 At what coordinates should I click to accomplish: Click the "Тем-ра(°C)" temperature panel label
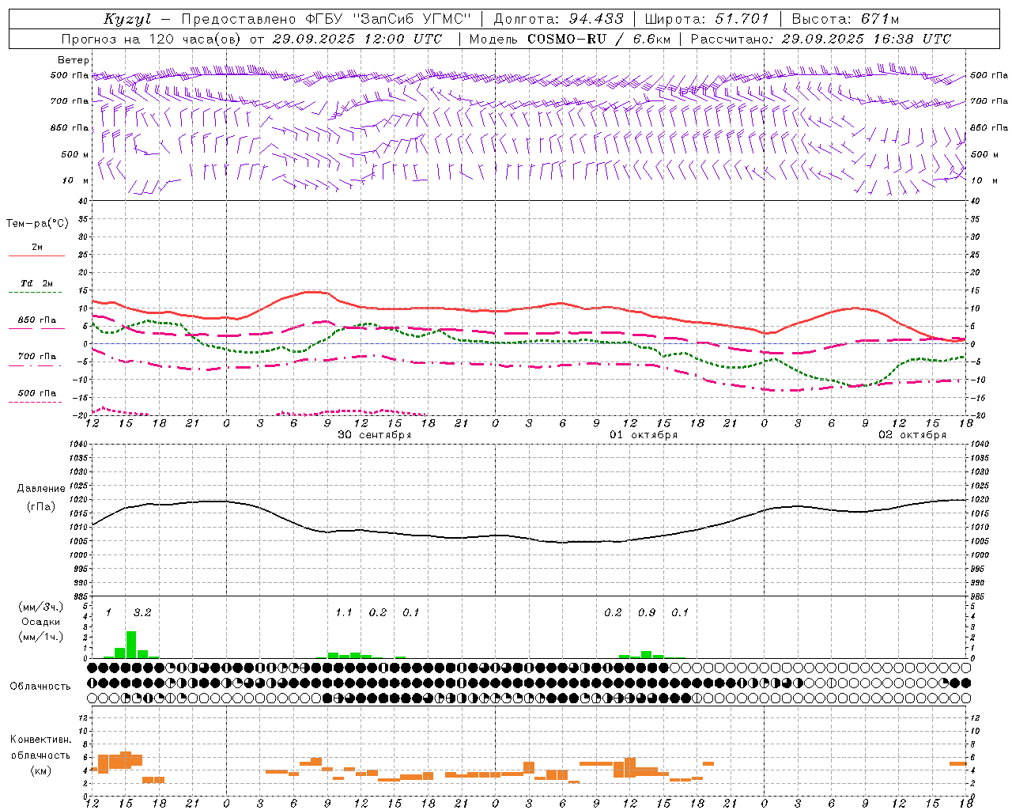click(x=37, y=224)
